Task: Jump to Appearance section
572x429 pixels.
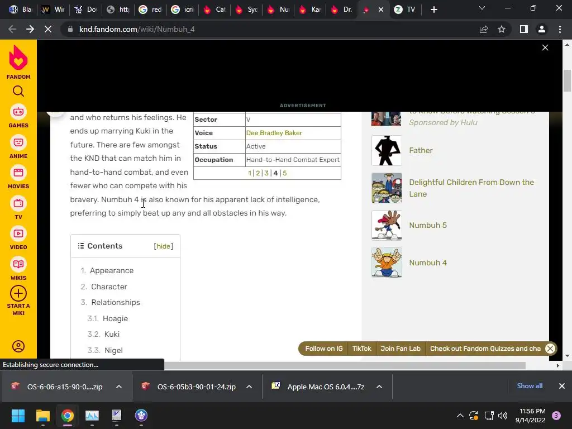Action: [112, 271]
